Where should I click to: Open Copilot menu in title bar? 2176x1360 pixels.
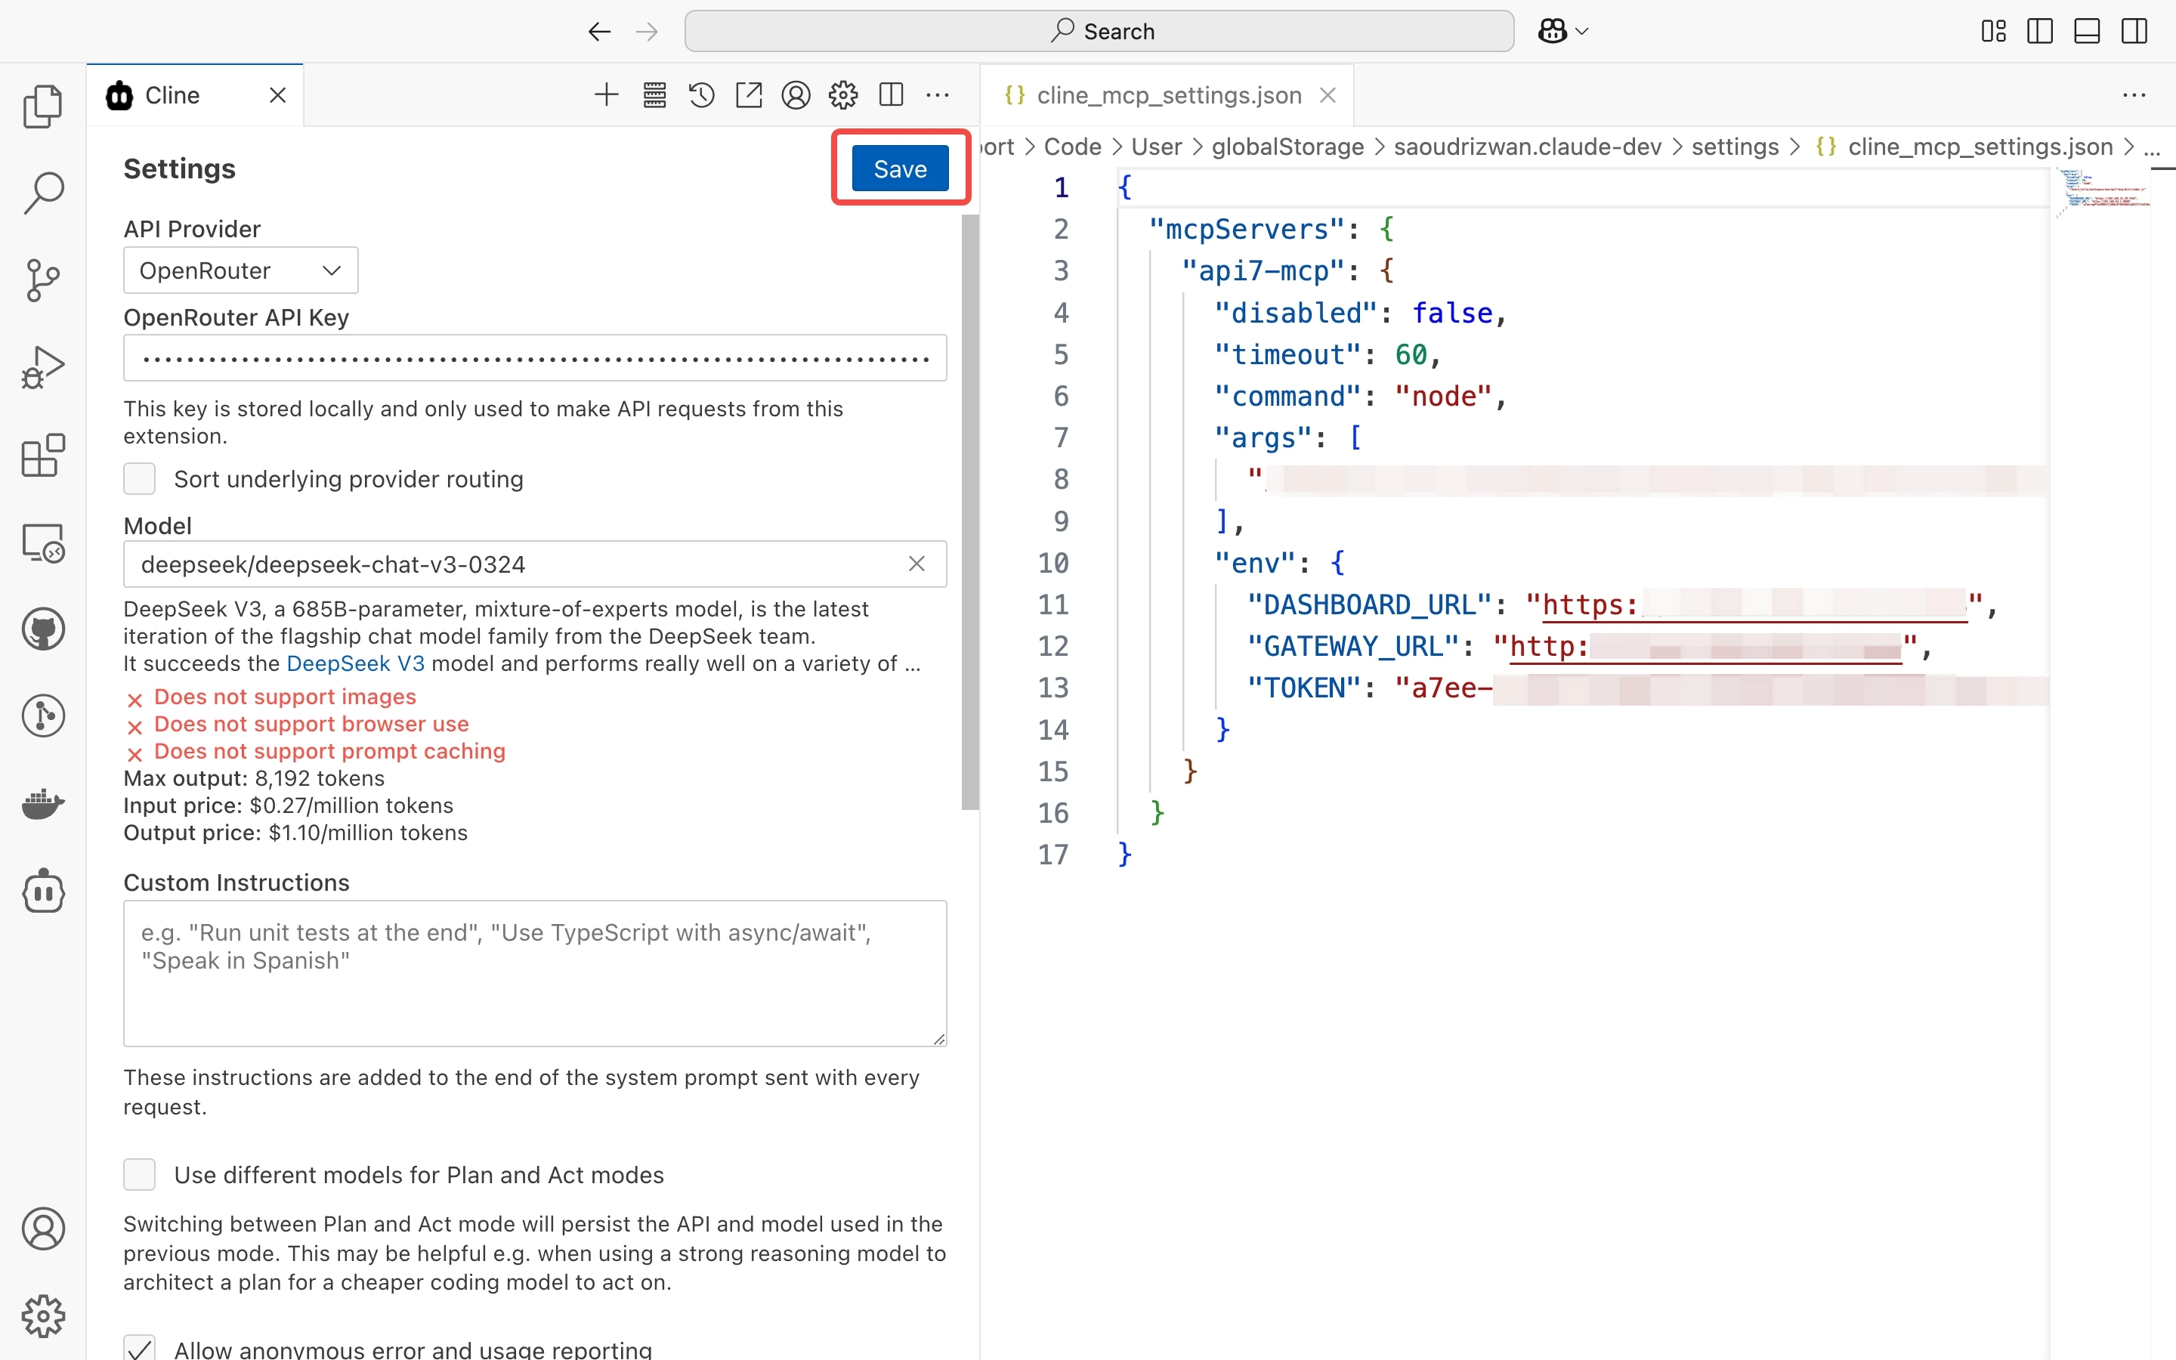click(1562, 32)
